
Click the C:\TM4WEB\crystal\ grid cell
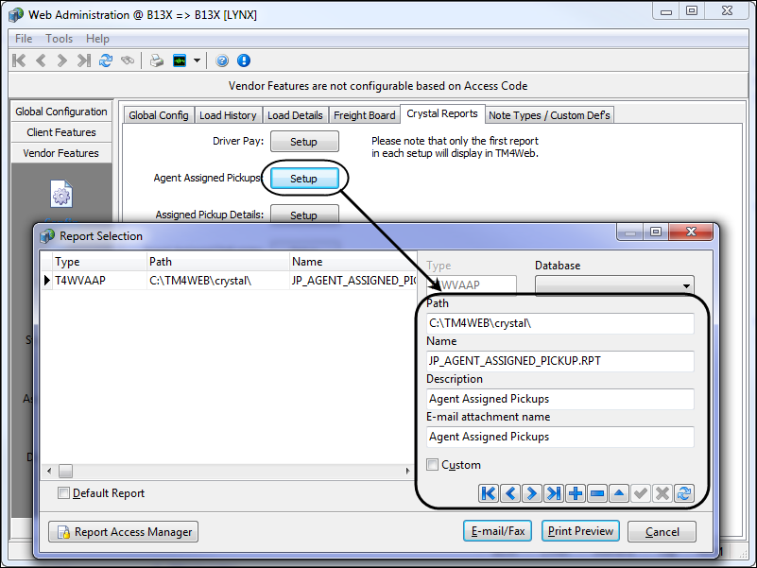pyautogui.click(x=217, y=281)
